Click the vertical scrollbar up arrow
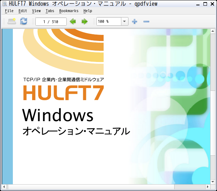 [x=213, y=31]
